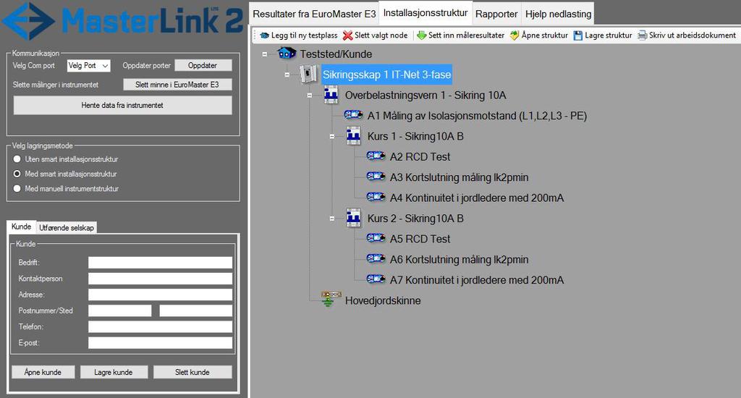
Task: Select the Hovedjordskinne tree row text
Action: 383,300
